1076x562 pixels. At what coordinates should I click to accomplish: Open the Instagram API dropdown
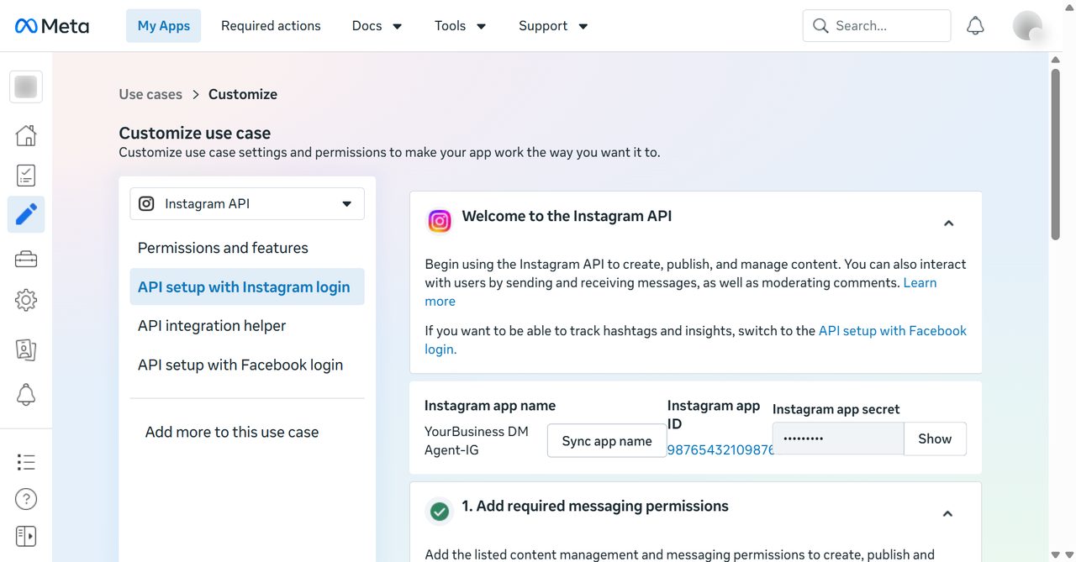pyautogui.click(x=247, y=204)
